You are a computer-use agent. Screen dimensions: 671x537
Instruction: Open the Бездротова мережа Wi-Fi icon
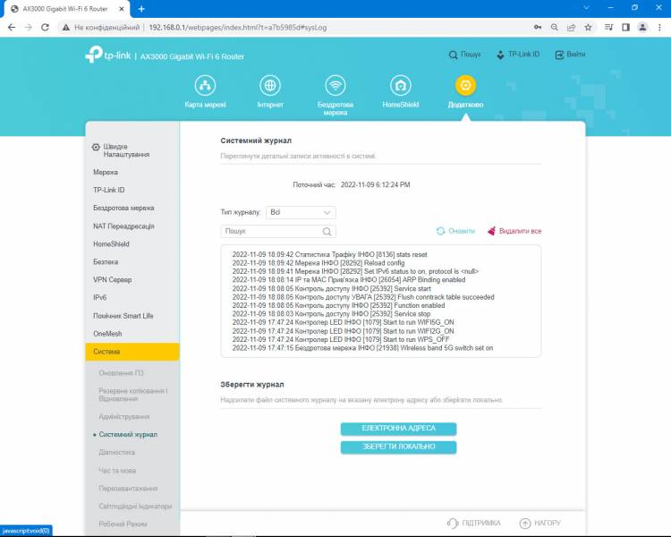[x=335, y=86]
